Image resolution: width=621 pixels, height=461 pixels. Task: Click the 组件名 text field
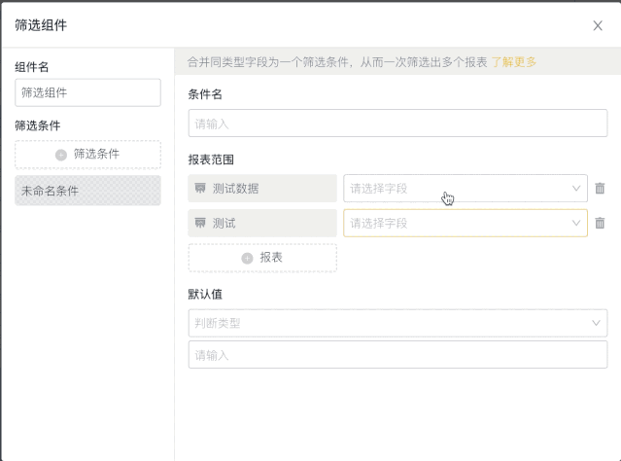click(87, 92)
